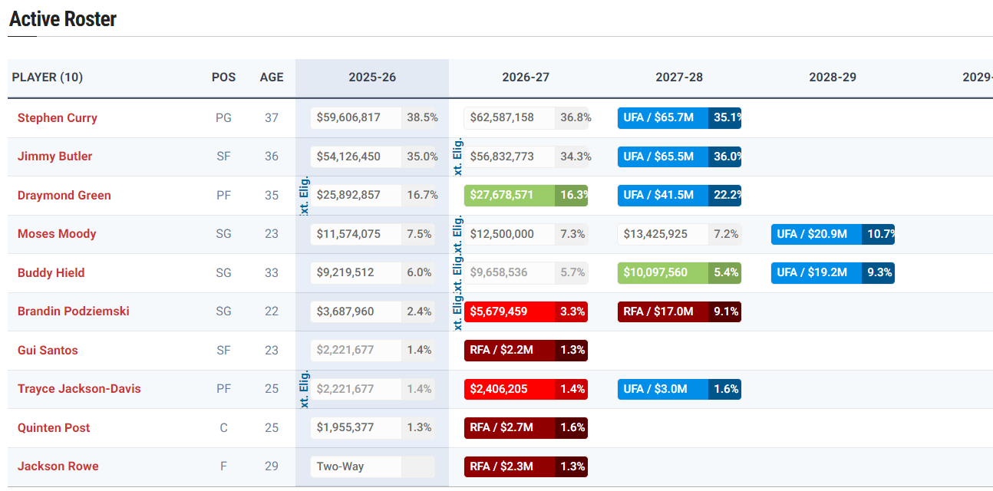
Task: Open Trayce Jackson-Davis's profile link
Action: (79, 389)
